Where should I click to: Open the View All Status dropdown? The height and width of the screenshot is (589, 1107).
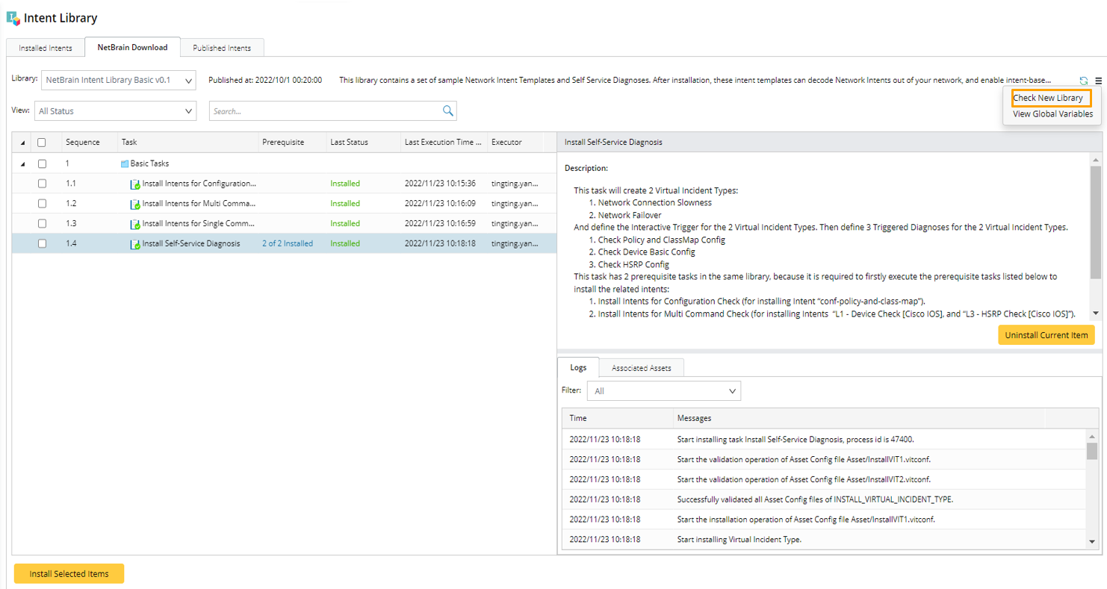click(115, 110)
